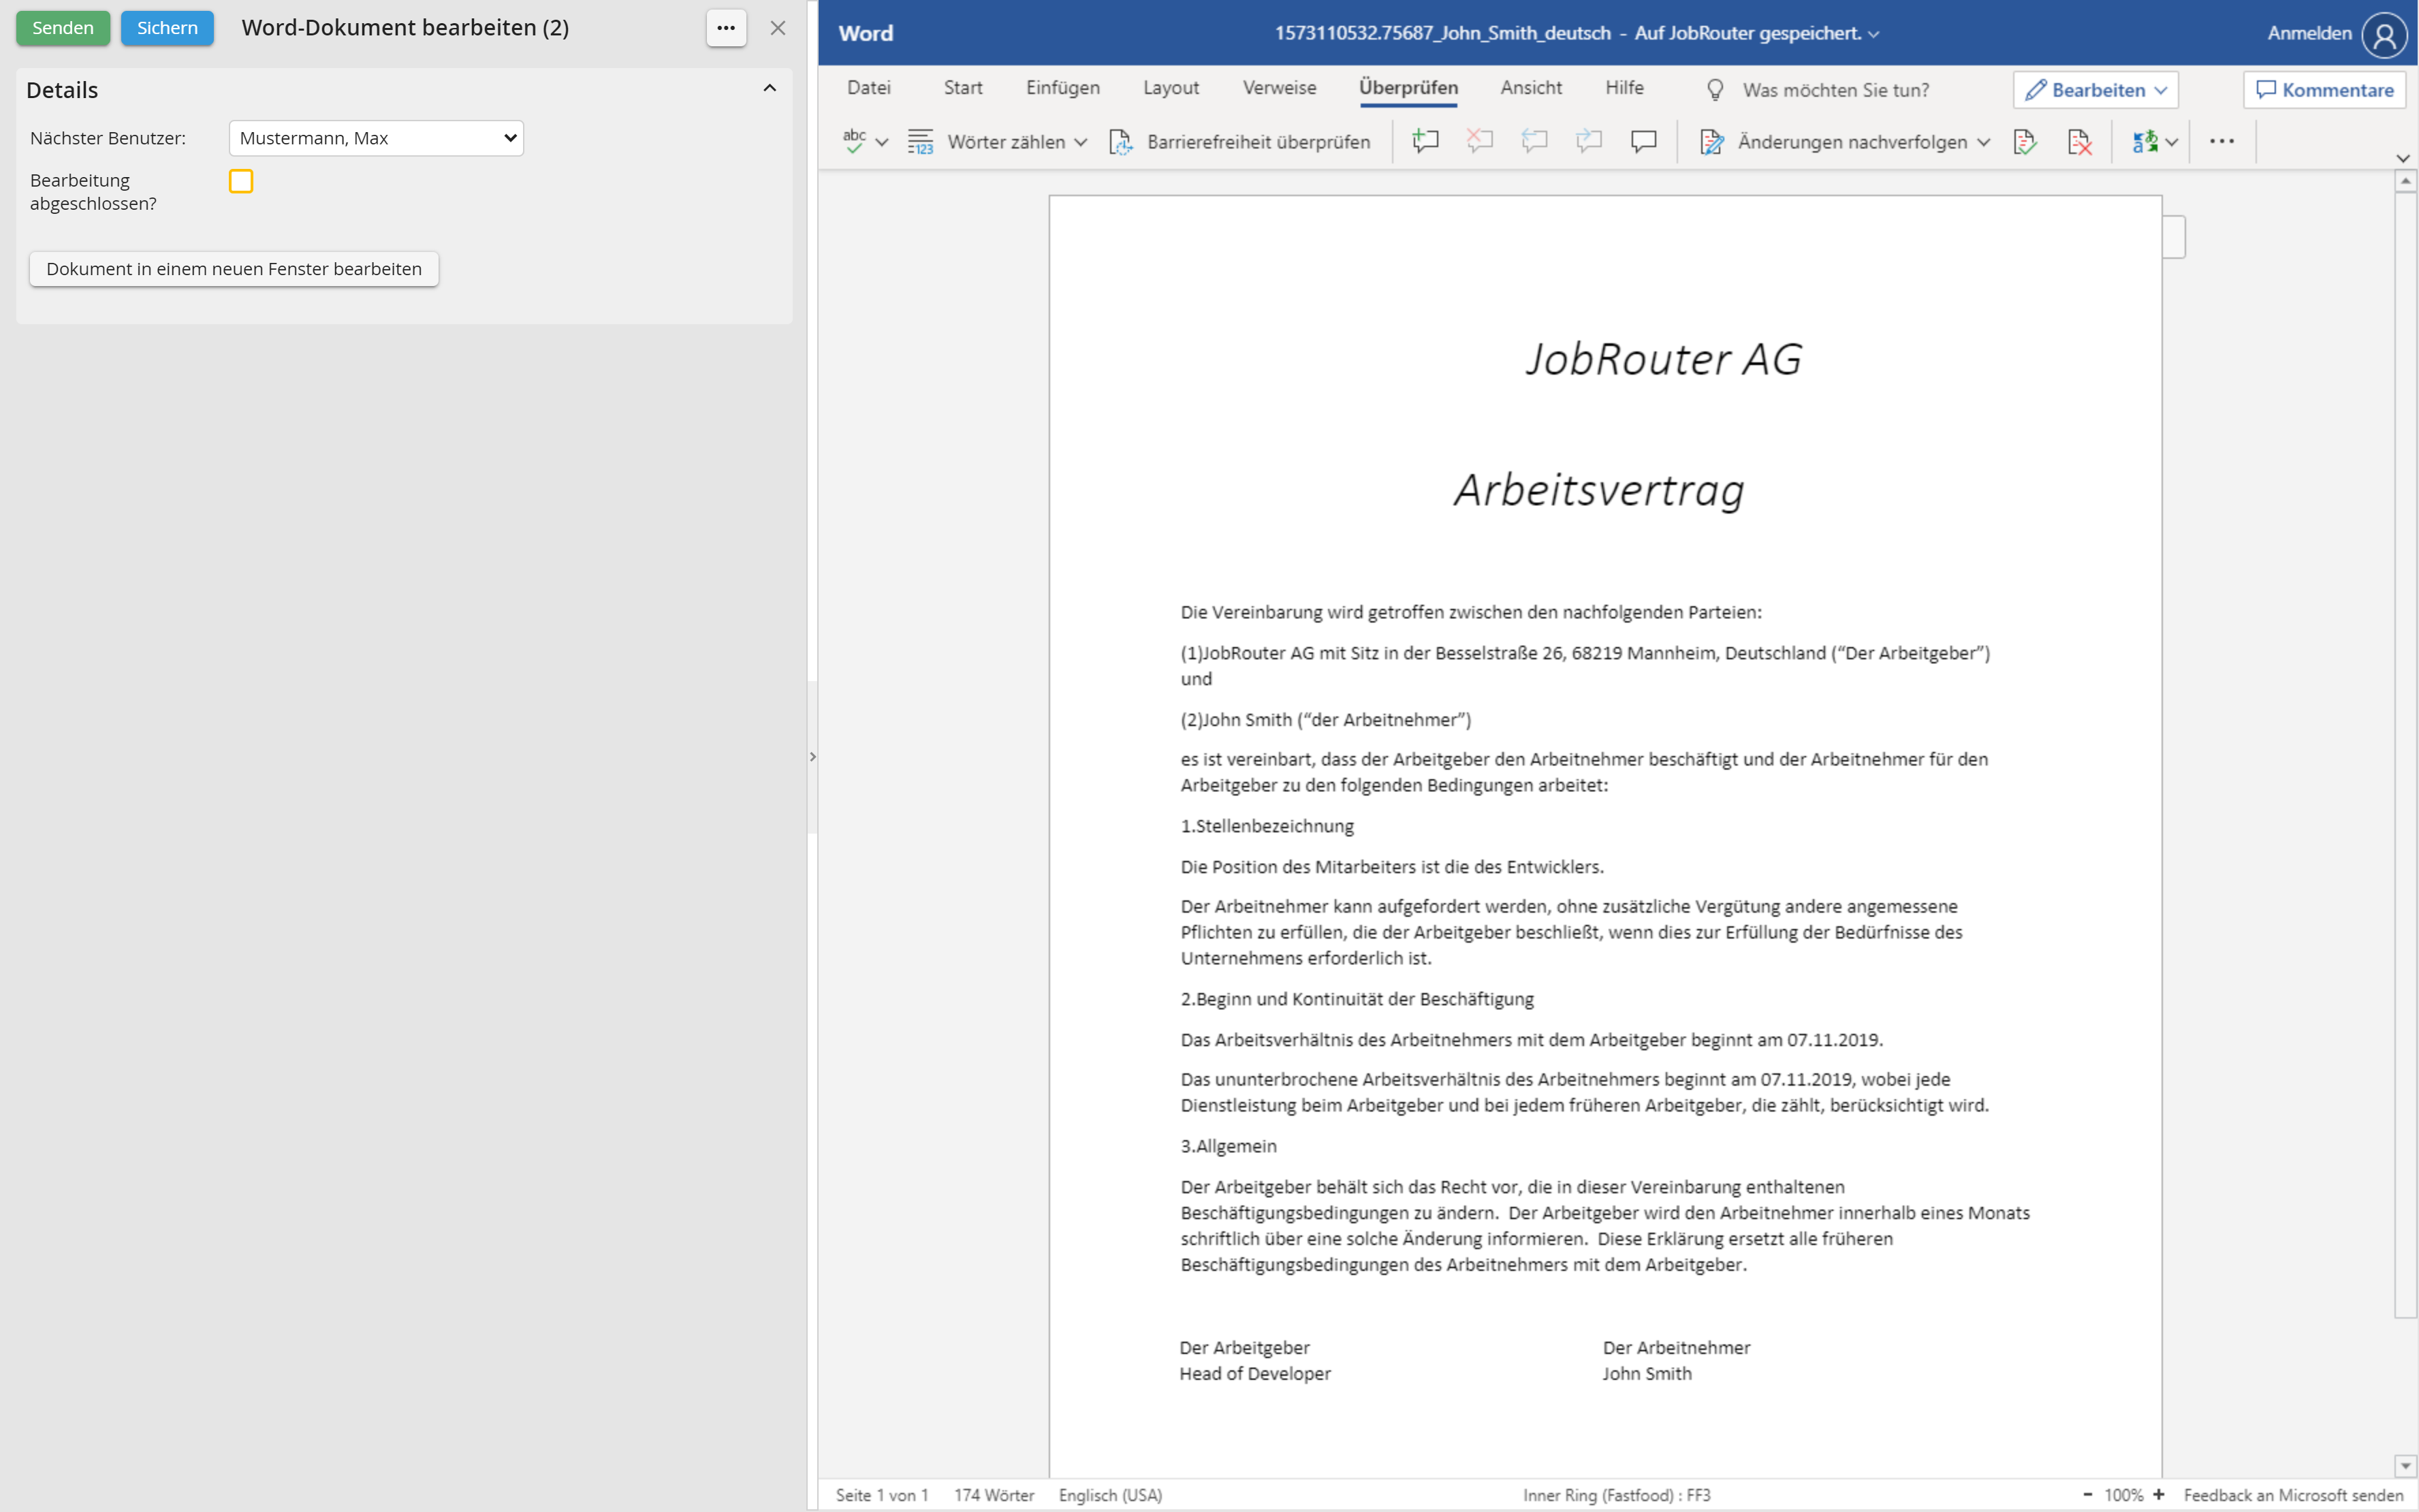Click the user account avatar icon
This screenshot has height=1512, width=2419.
pos(2384,35)
